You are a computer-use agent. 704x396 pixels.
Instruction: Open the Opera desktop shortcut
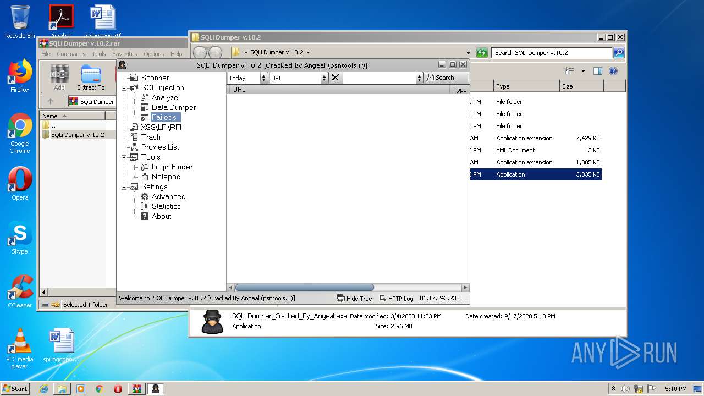click(20, 184)
